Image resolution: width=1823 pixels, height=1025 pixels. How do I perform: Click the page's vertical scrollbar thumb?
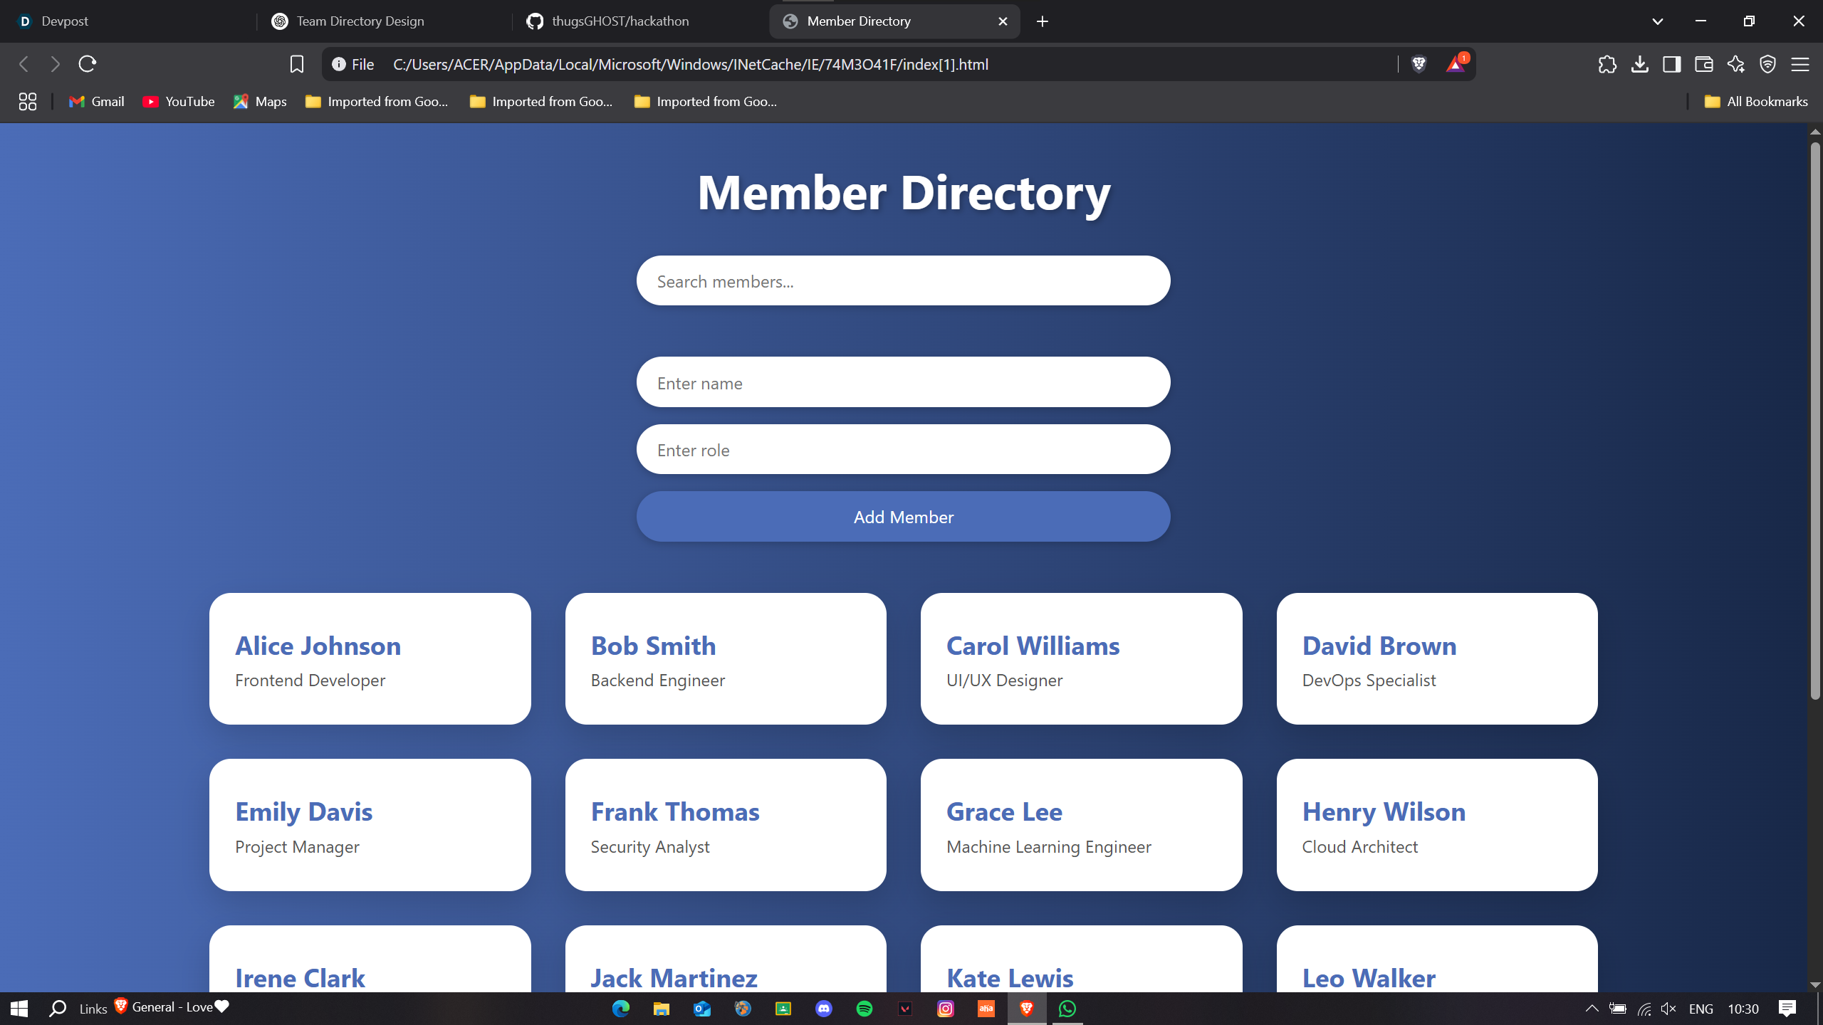[1815, 420]
